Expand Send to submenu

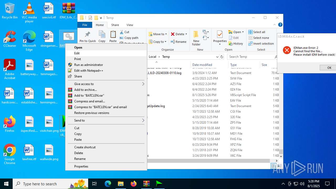point(106,120)
